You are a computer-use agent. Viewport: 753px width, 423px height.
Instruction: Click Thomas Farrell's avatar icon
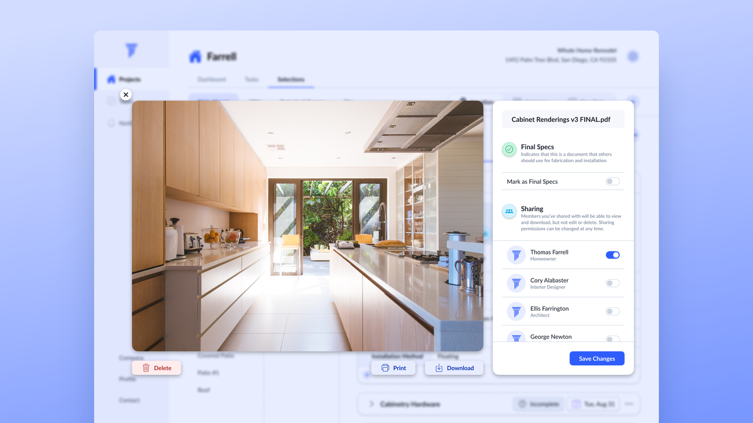tap(516, 255)
